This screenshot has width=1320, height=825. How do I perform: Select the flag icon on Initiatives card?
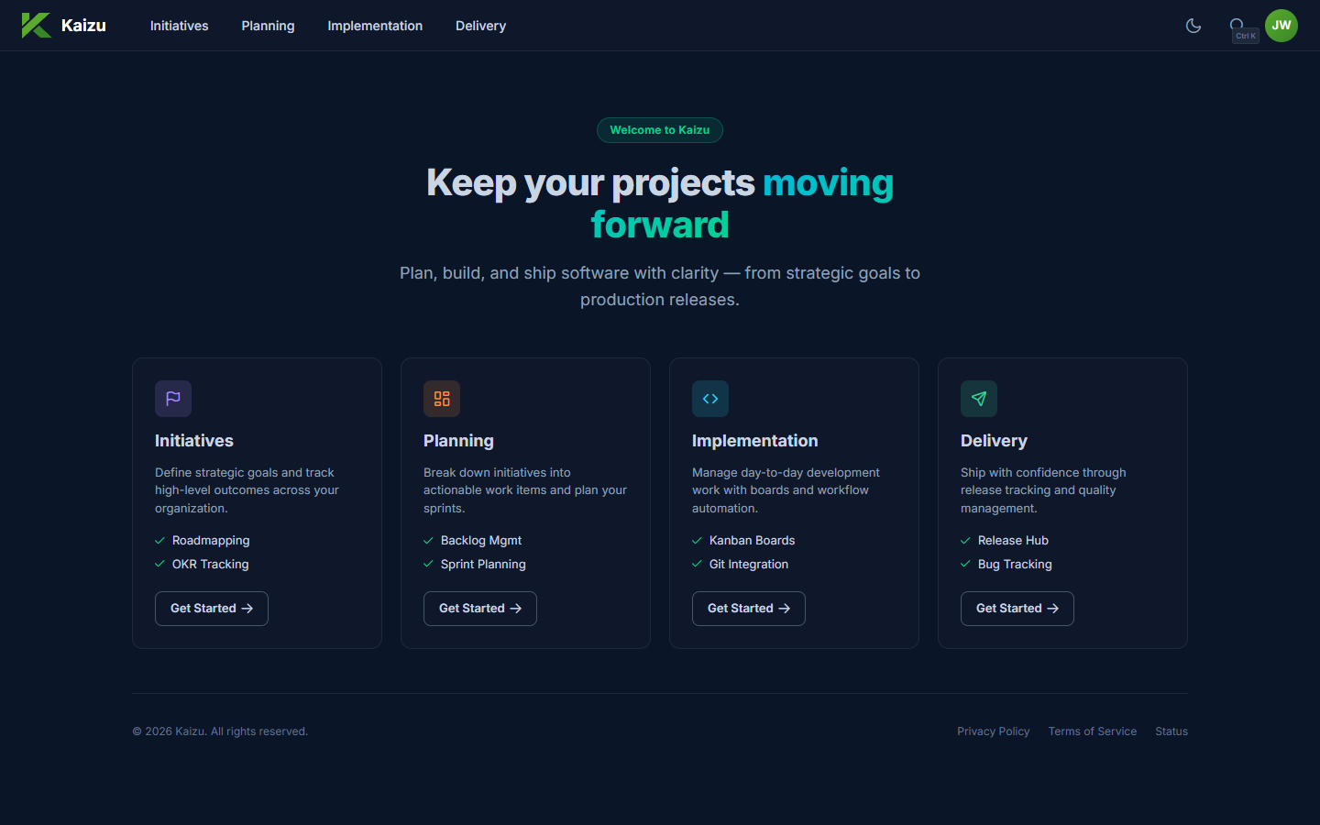point(173,399)
